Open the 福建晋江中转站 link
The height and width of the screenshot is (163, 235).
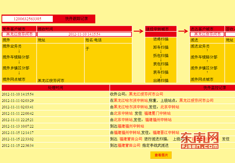pyautogui.click(x=166, y=132)
